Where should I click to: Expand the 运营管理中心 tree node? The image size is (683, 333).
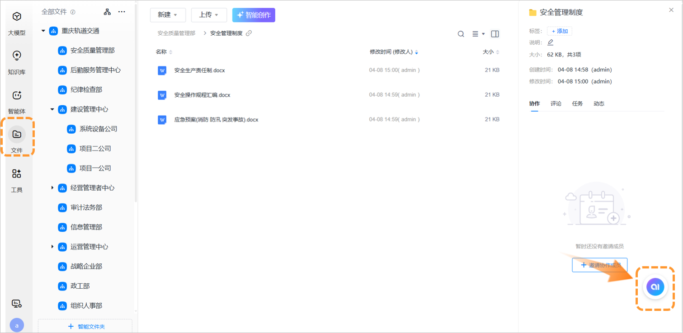pos(52,247)
